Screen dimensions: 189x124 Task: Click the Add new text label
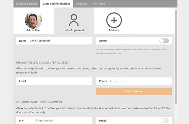click(114, 30)
